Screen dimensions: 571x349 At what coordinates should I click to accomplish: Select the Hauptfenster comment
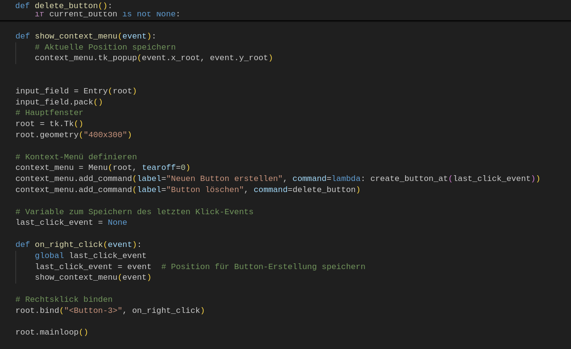point(49,113)
